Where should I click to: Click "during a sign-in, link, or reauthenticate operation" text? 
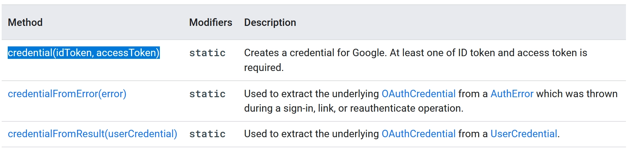pos(353,108)
